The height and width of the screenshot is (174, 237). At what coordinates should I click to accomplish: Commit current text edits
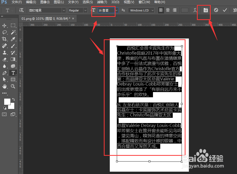225,10
